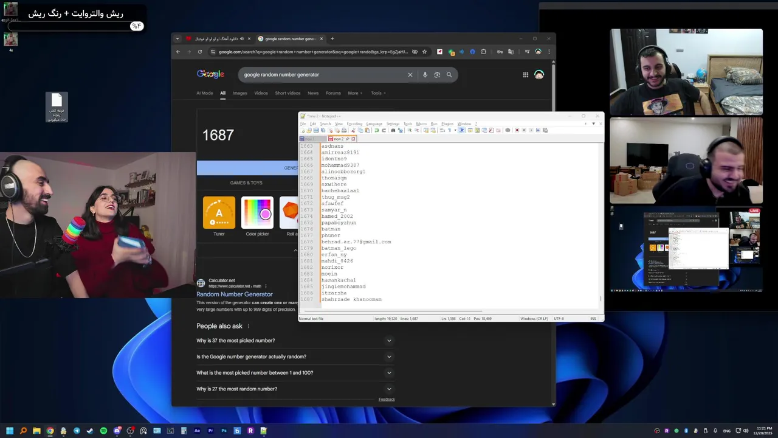778x438 pixels.
Task: Open the CSV file on the desktop
Action: tap(57, 107)
